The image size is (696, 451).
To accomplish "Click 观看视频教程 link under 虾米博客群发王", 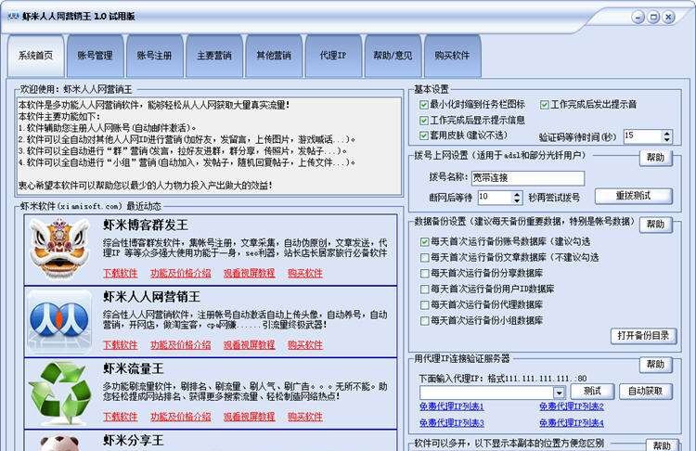I will 249,274.
